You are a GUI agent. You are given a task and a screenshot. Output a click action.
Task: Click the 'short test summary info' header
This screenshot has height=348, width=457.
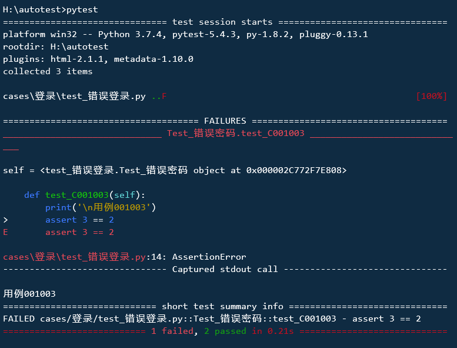point(222,306)
